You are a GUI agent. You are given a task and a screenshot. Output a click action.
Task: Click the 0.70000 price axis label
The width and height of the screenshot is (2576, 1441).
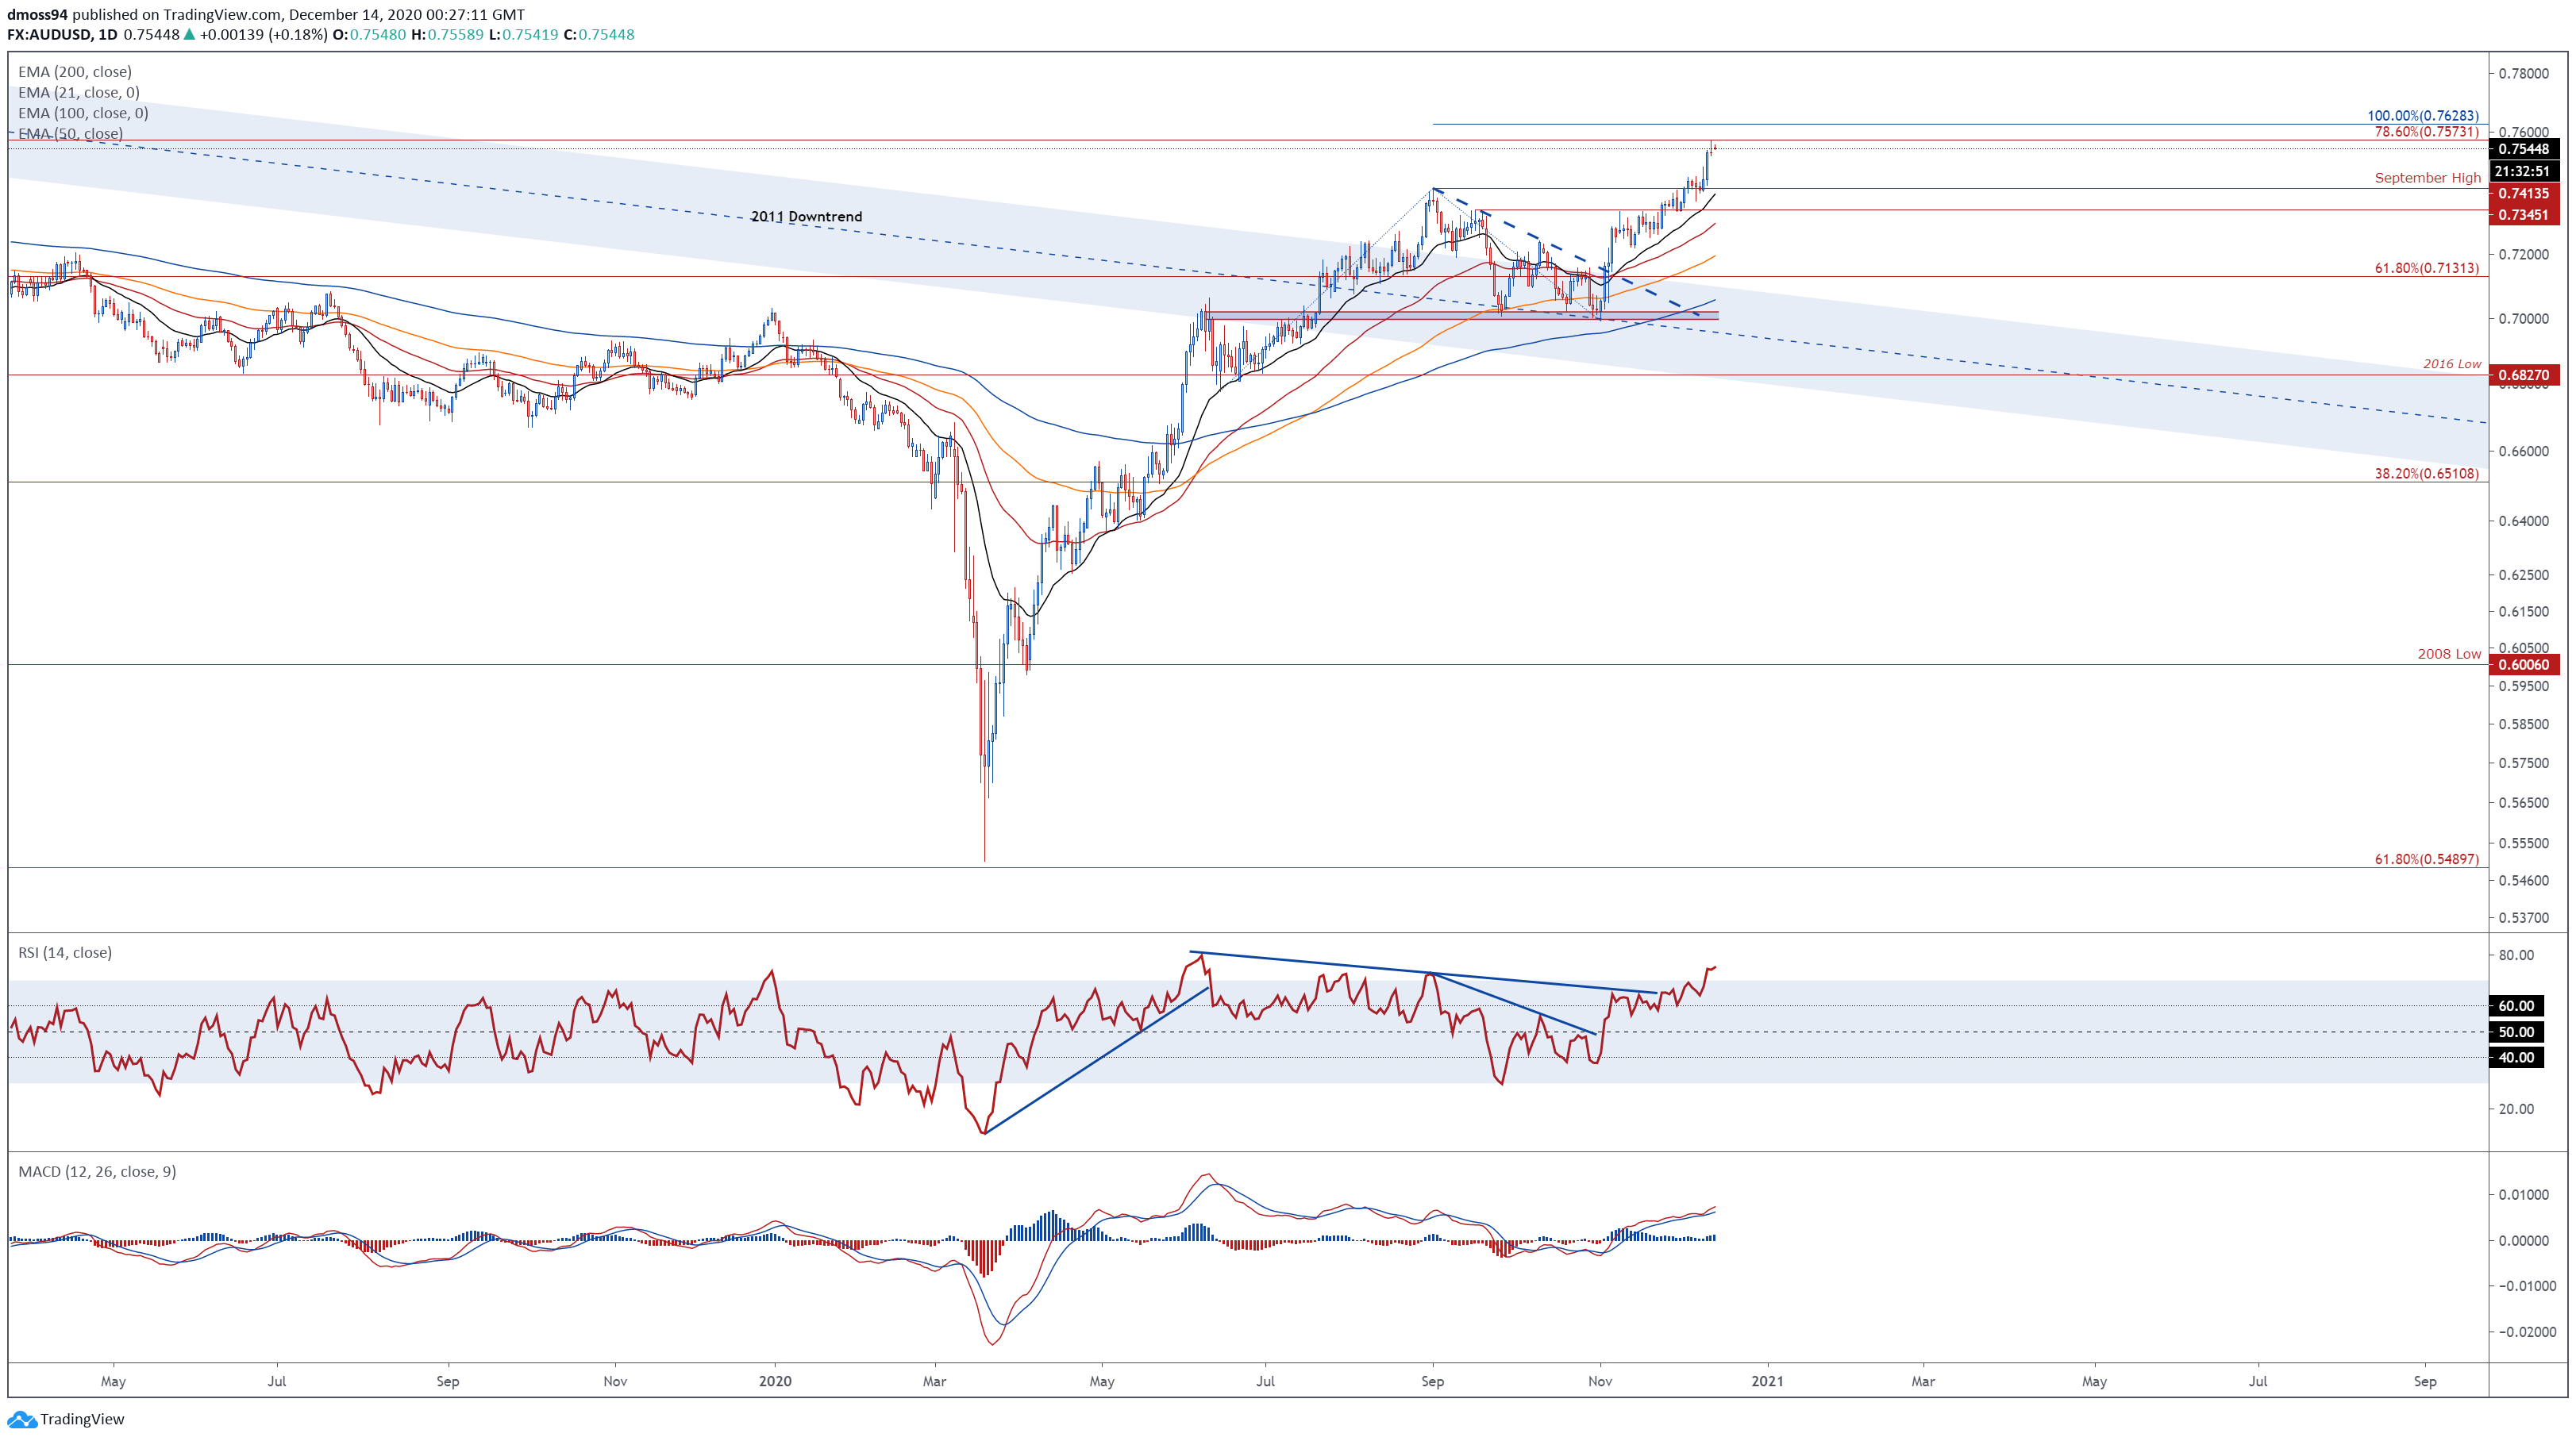pos(2523,319)
